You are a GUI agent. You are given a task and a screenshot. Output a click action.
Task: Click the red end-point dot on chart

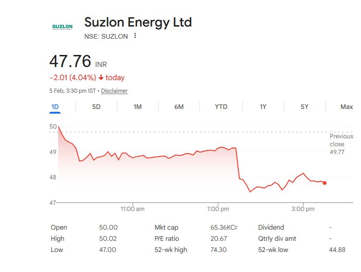coord(325,183)
